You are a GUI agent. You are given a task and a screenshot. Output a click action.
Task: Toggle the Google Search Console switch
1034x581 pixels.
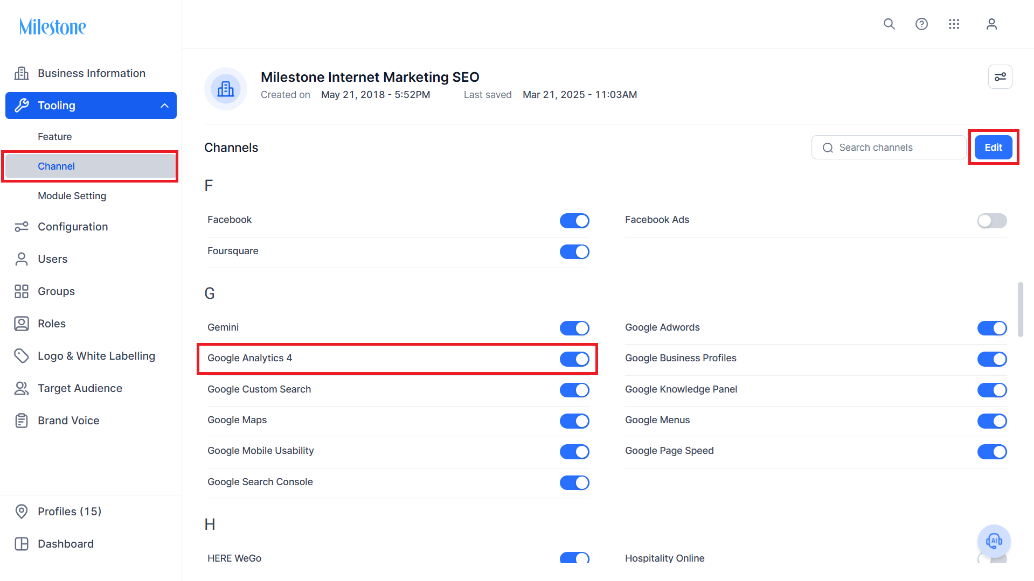[574, 482]
